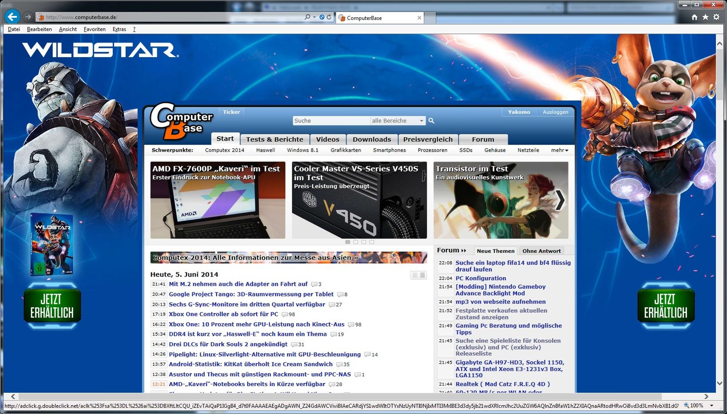The image size is (727, 414).
Task: Switch news list to detailed view icon
Action: [422, 275]
